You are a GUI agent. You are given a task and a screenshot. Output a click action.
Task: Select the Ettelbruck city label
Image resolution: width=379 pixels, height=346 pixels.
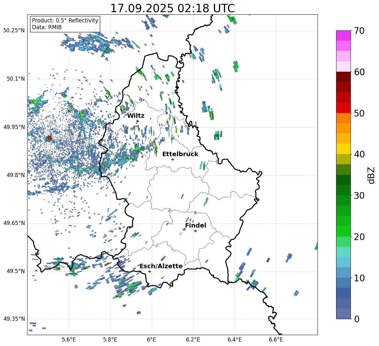tap(180, 154)
